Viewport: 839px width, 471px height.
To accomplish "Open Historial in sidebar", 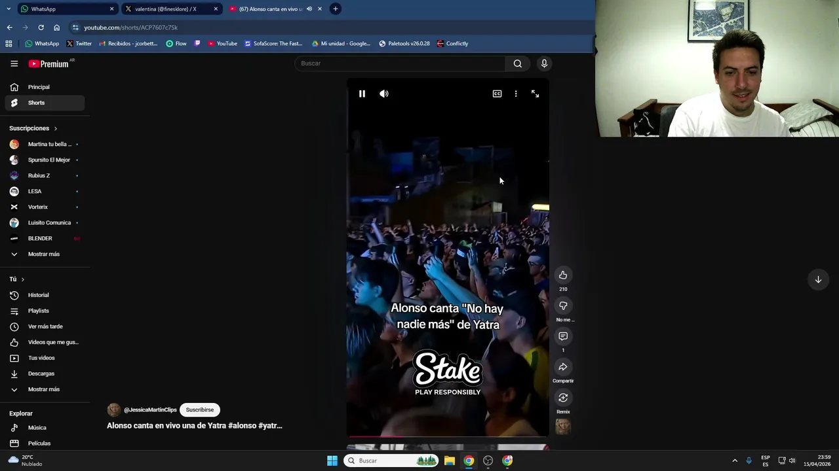I will point(45,295).
